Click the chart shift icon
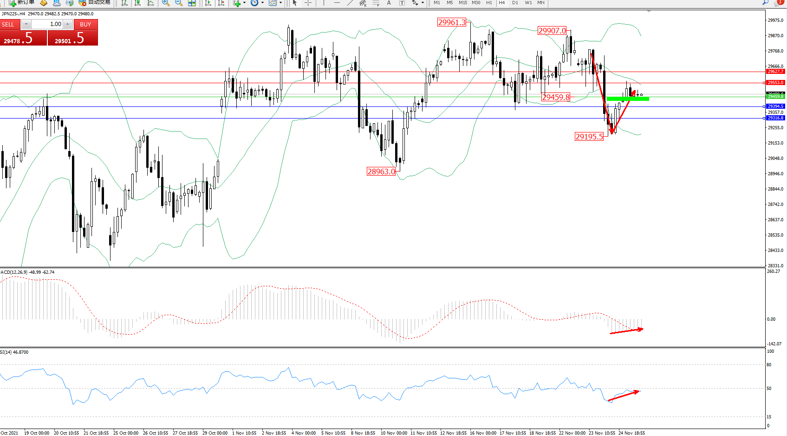Viewport: 787px width, 436px height. [x=221, y=3]
